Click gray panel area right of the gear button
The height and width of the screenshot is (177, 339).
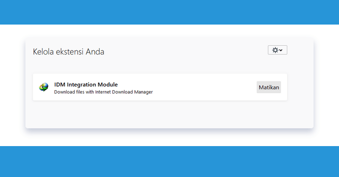(x=300, y=50)
